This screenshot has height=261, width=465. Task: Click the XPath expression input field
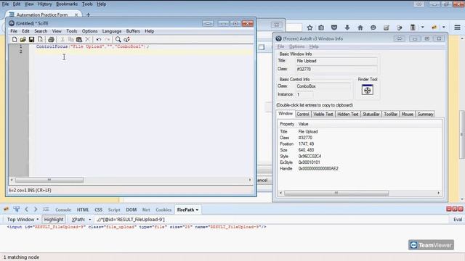(x=271, y=219)
